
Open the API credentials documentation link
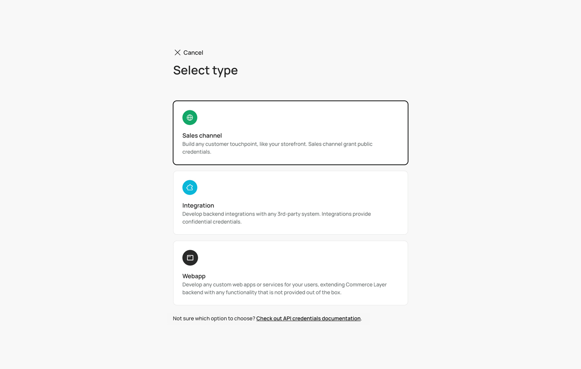tap(308, 319)
